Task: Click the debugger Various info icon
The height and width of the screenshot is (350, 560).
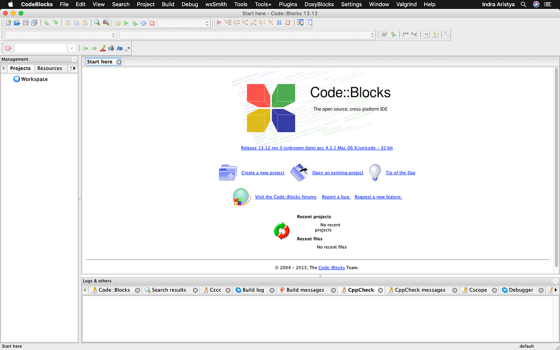Action: (309, 22)
